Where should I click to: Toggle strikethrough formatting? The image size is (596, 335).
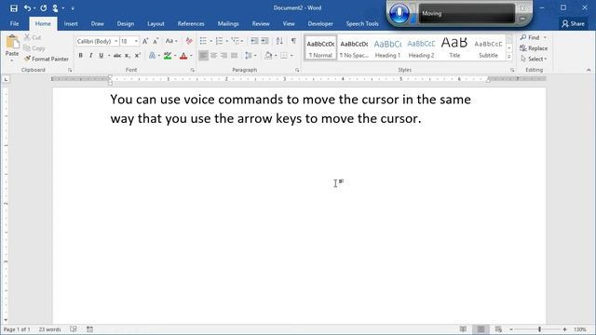117,56
